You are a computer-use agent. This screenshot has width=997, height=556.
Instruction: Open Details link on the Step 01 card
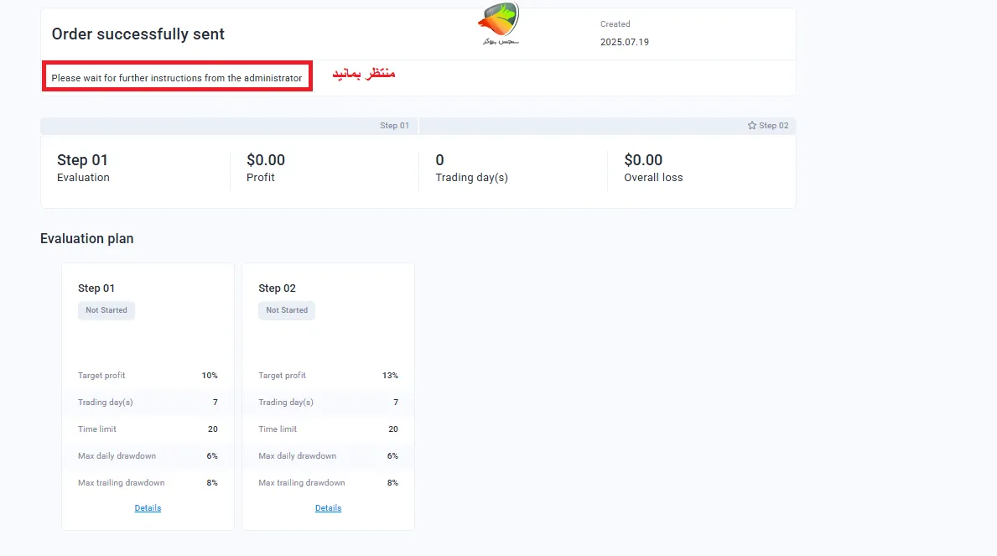tap(148, 507)
